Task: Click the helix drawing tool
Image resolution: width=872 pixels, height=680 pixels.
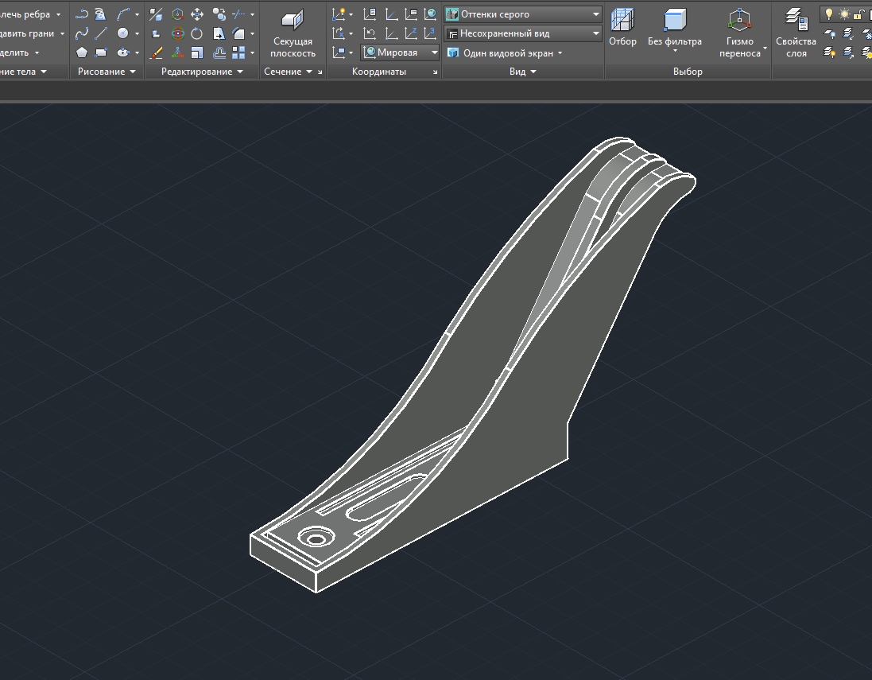Action: coord(100,14)
